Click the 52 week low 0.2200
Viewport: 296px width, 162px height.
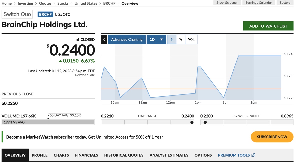point(207,116)
